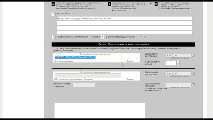Click third empty workplace line
213x120 pixels.
(x=124, y=28)
